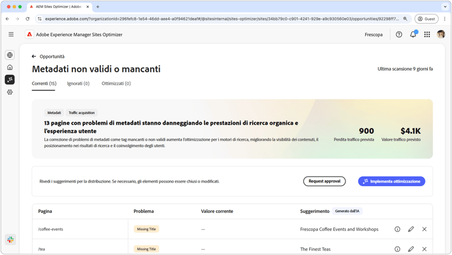This screenshot has height=255, width=452.
Task: Edit the /coffee-events suggestion
Action: tap(411, 229)
